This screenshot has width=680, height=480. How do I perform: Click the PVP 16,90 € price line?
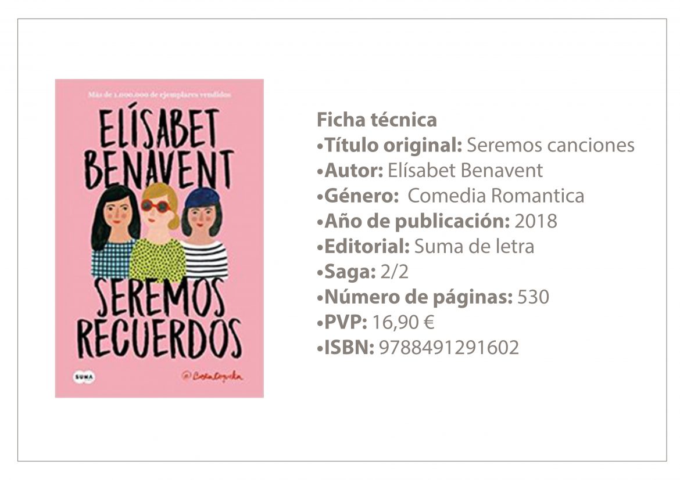click(x=375, y=322)
